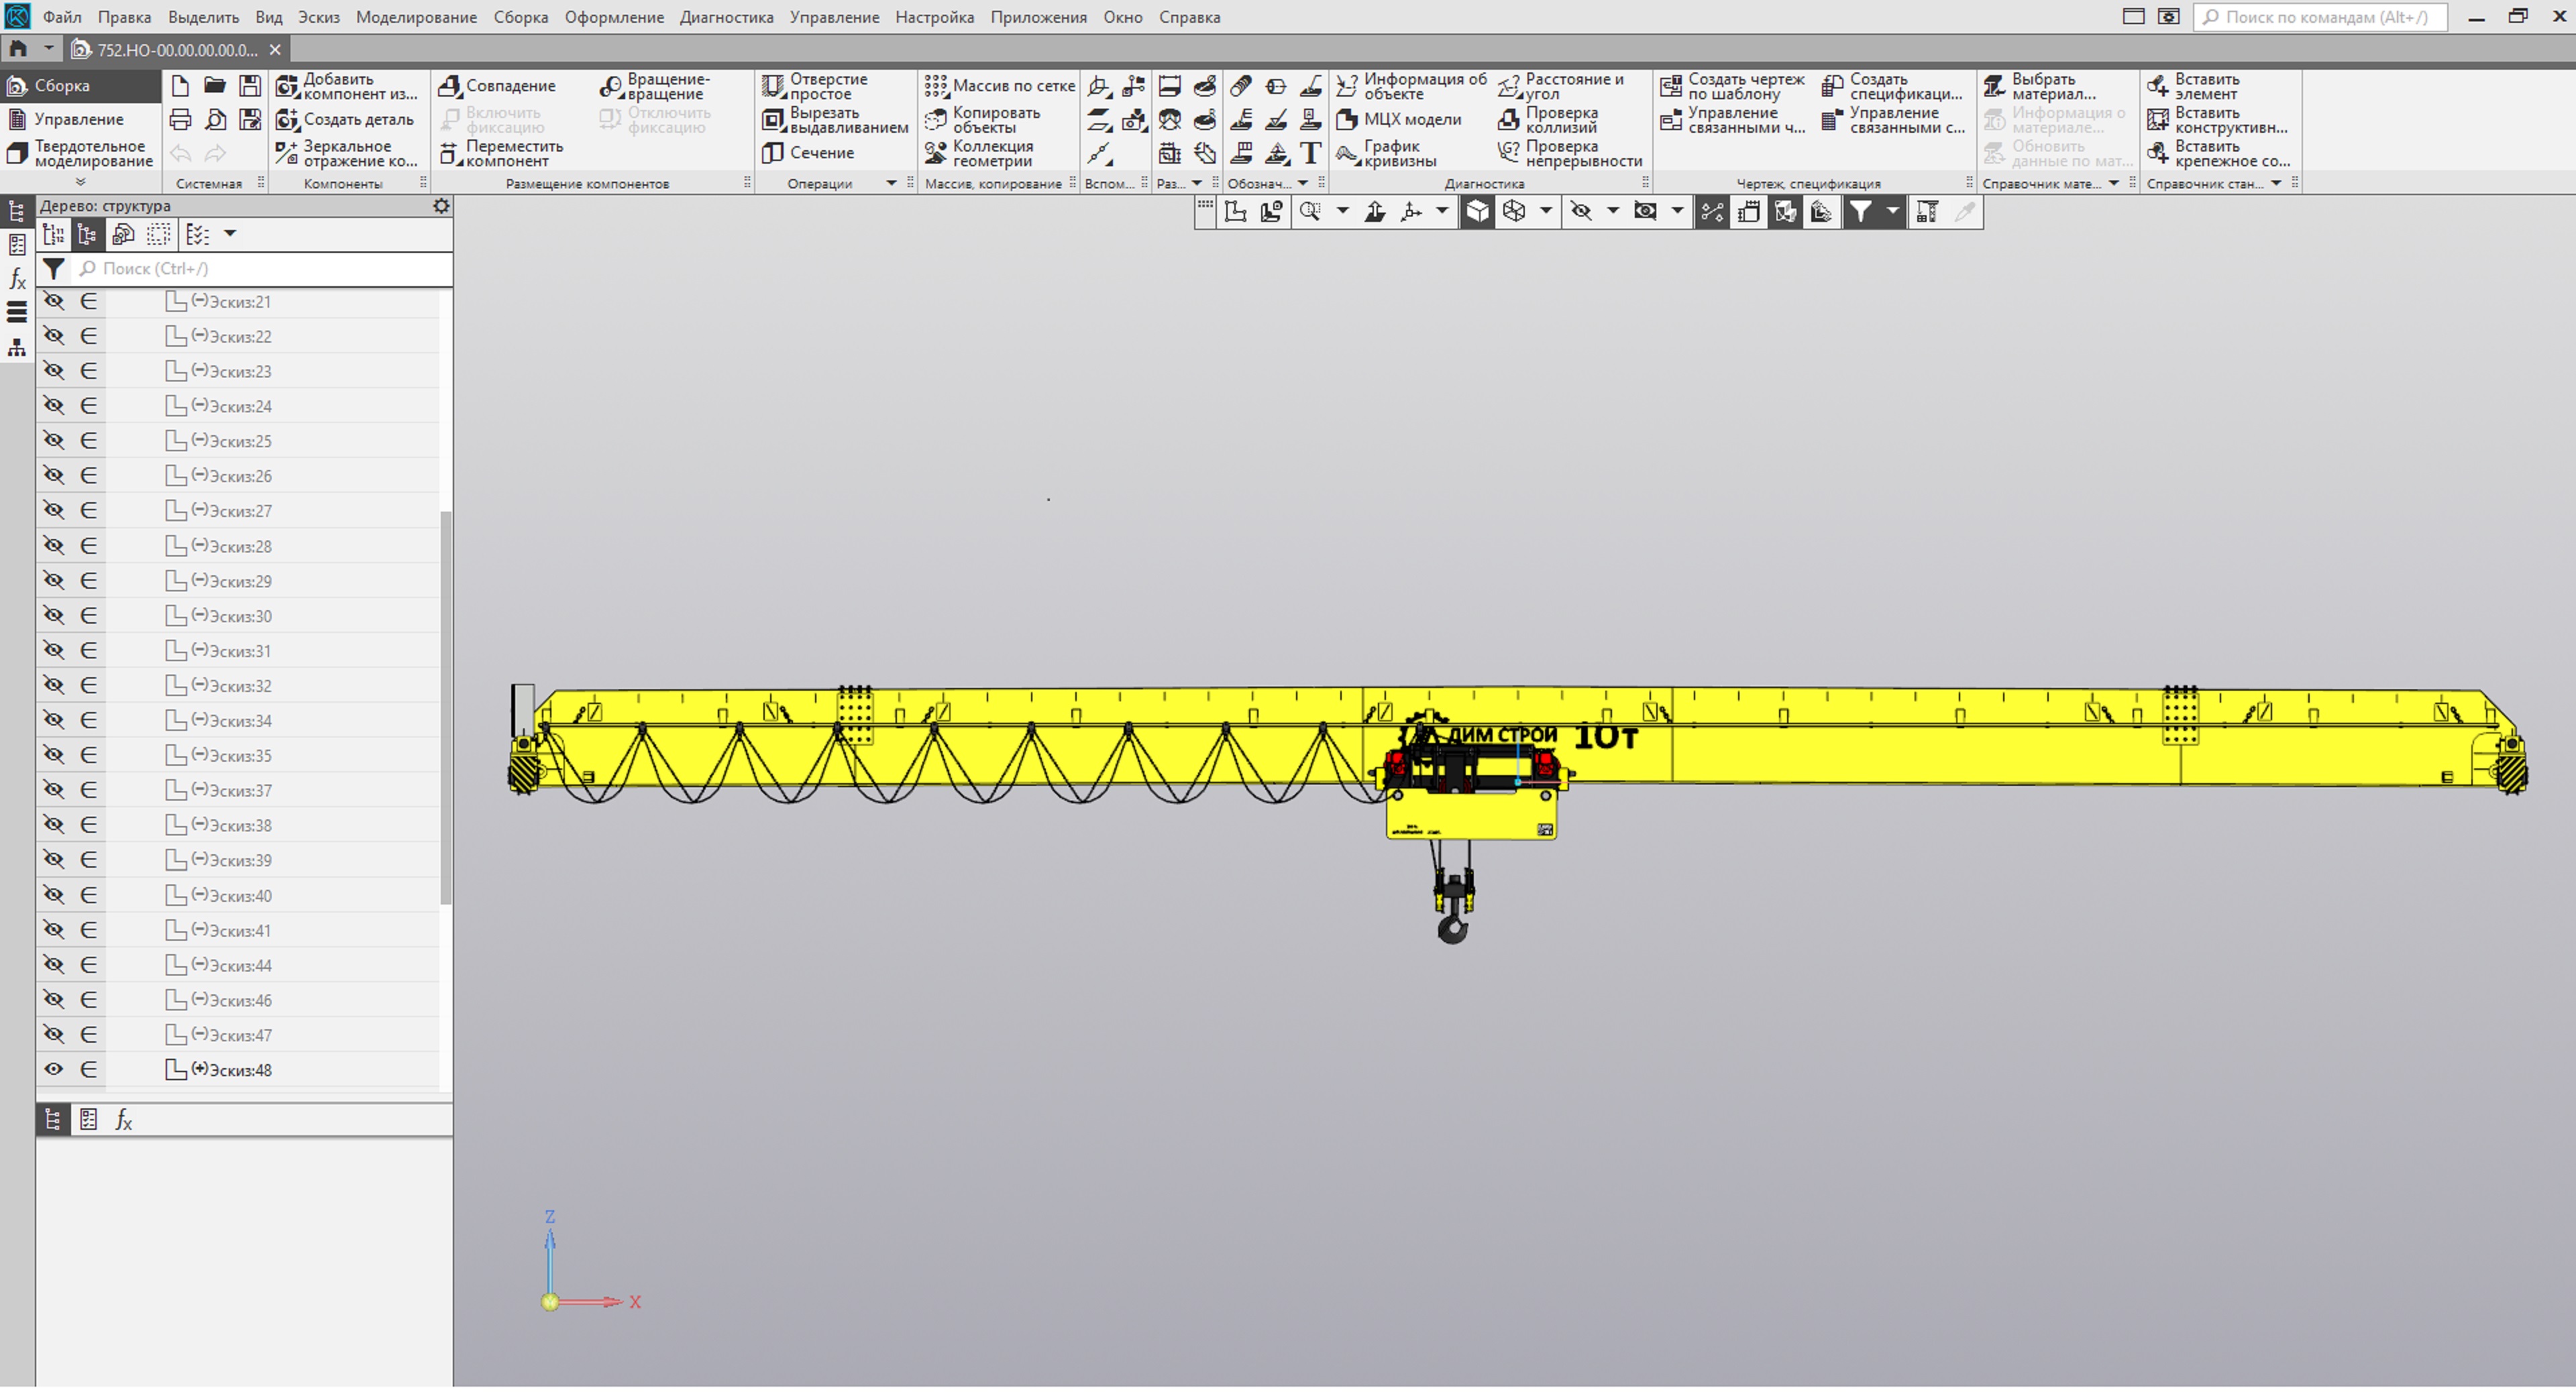Viewport: 2576px width, 1392px height.
Task: Select the Сечение (Section) tool
Action: [x=809, y=153]
